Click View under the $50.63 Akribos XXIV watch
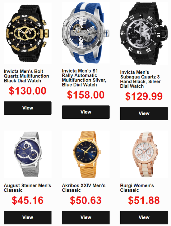171x226 pixels. (86, 218)
